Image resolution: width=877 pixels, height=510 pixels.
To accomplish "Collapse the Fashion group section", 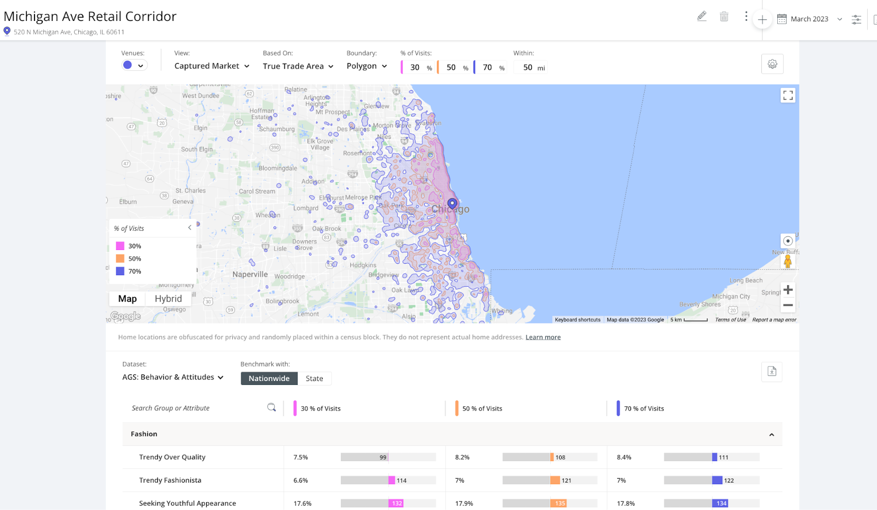I will click(772, 434).
